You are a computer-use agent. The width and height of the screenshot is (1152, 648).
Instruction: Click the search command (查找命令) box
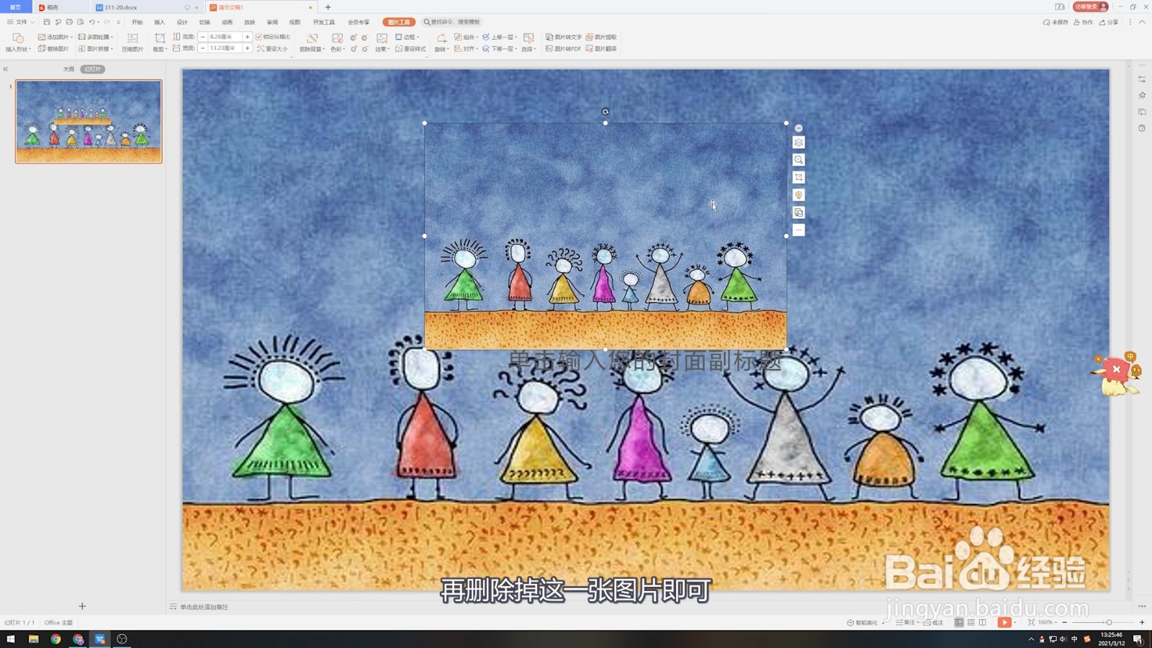[x=452, y=22]
